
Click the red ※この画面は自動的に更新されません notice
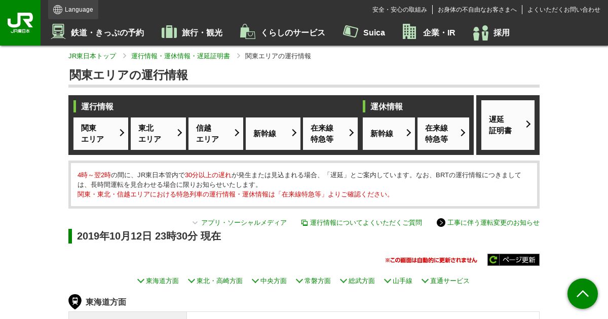click(x=431, y=260)
